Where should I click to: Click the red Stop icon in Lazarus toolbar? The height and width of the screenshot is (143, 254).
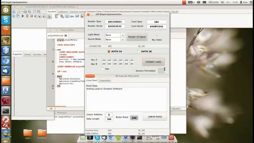coord(31,16)
